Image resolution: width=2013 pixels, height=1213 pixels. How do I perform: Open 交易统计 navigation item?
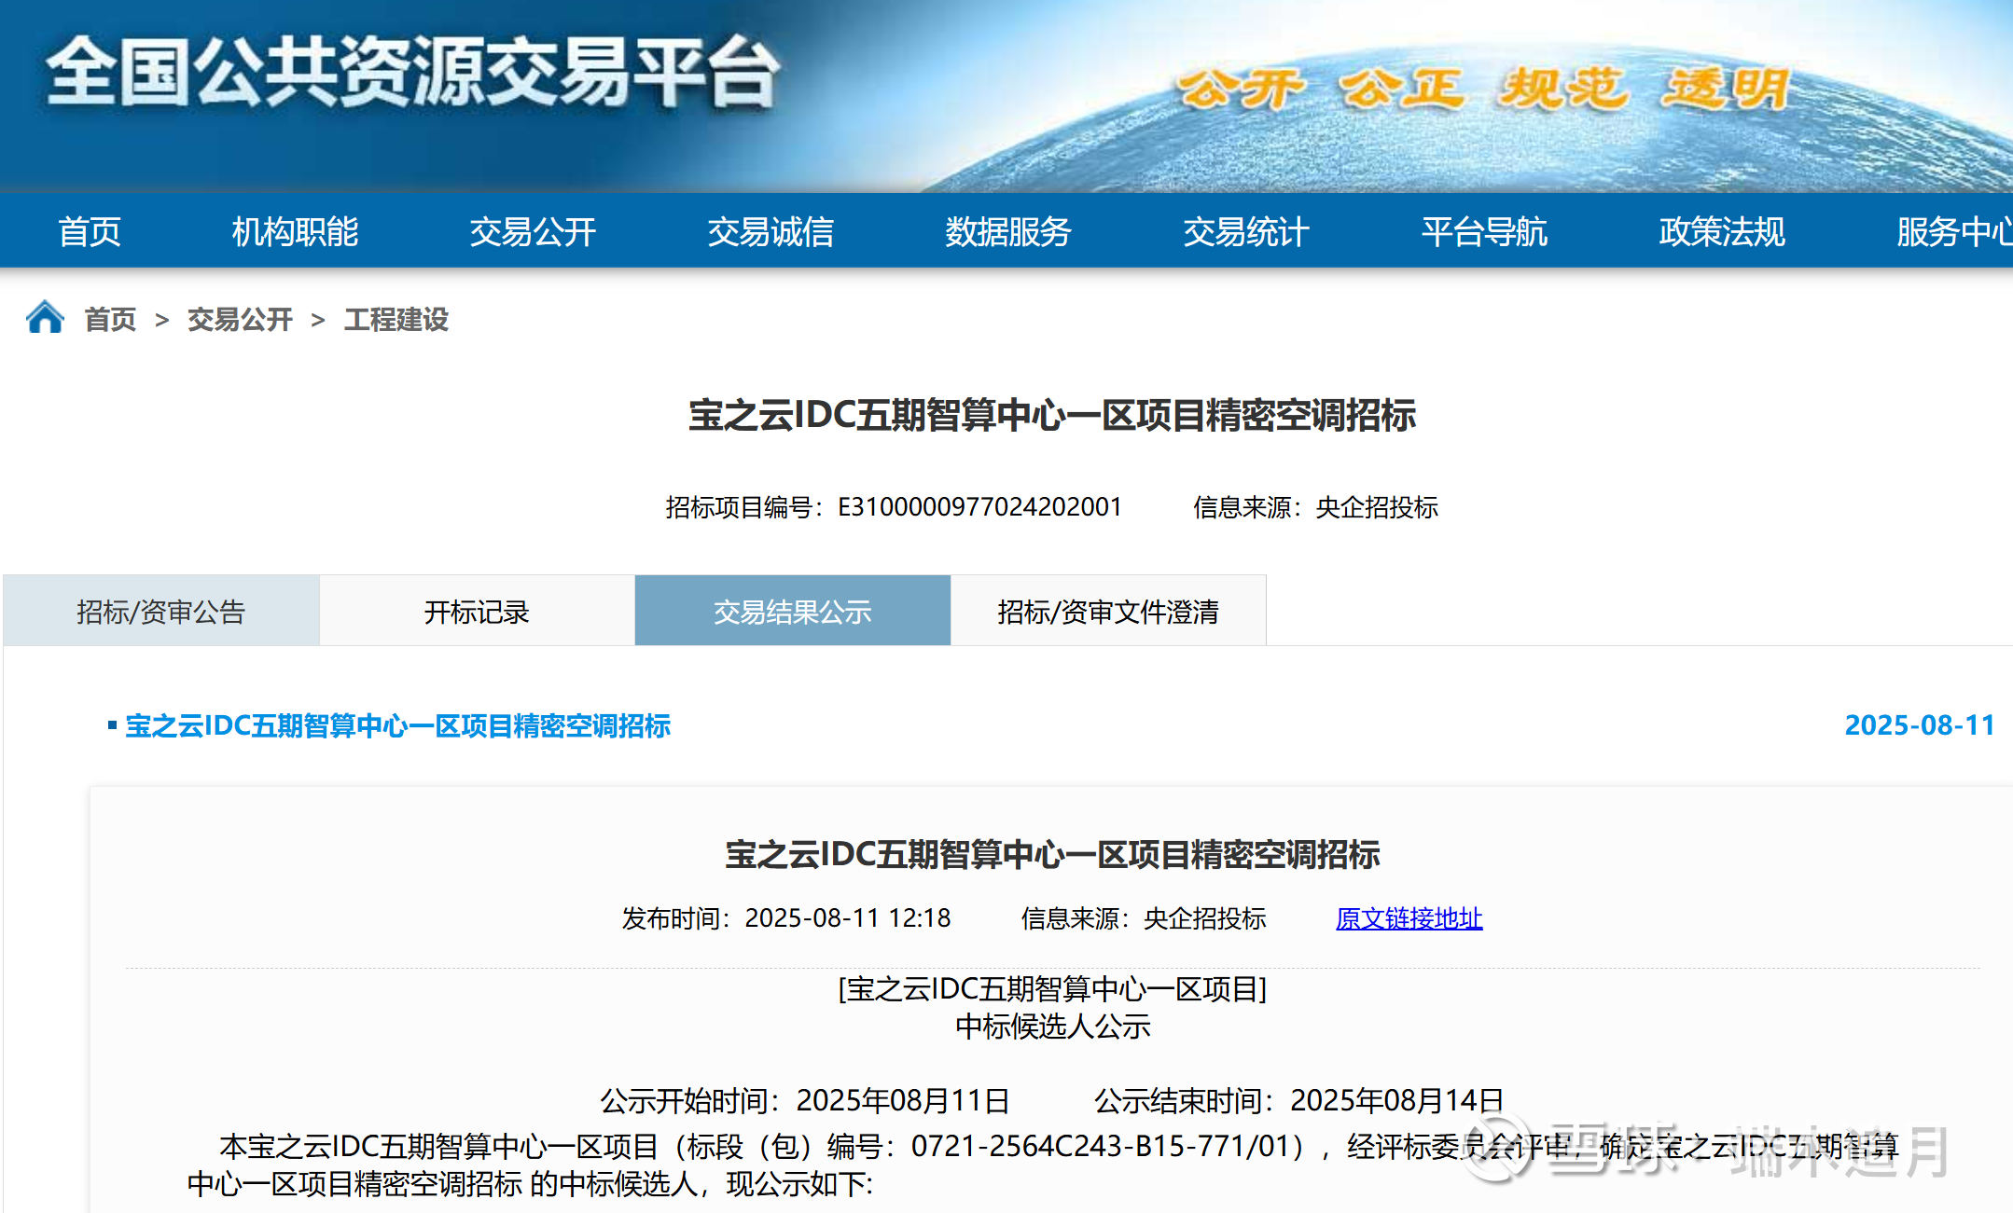1246,231
